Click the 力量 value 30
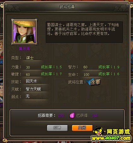The width and height of the screenshot is (133, 143). (28, 67)
